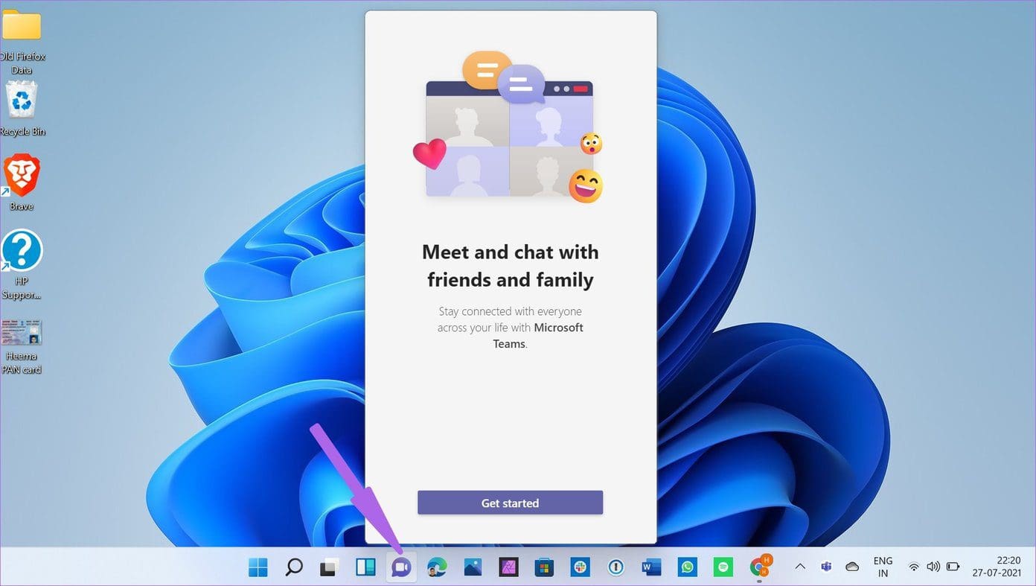The image size is (1036, 586).
Task: Open Task View on the taskbar
Action: pos(330,567)
